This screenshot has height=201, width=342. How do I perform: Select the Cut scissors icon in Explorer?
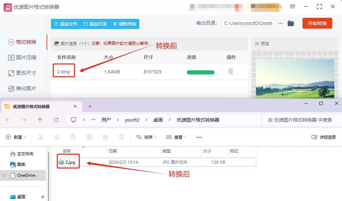tap(41, 137)
